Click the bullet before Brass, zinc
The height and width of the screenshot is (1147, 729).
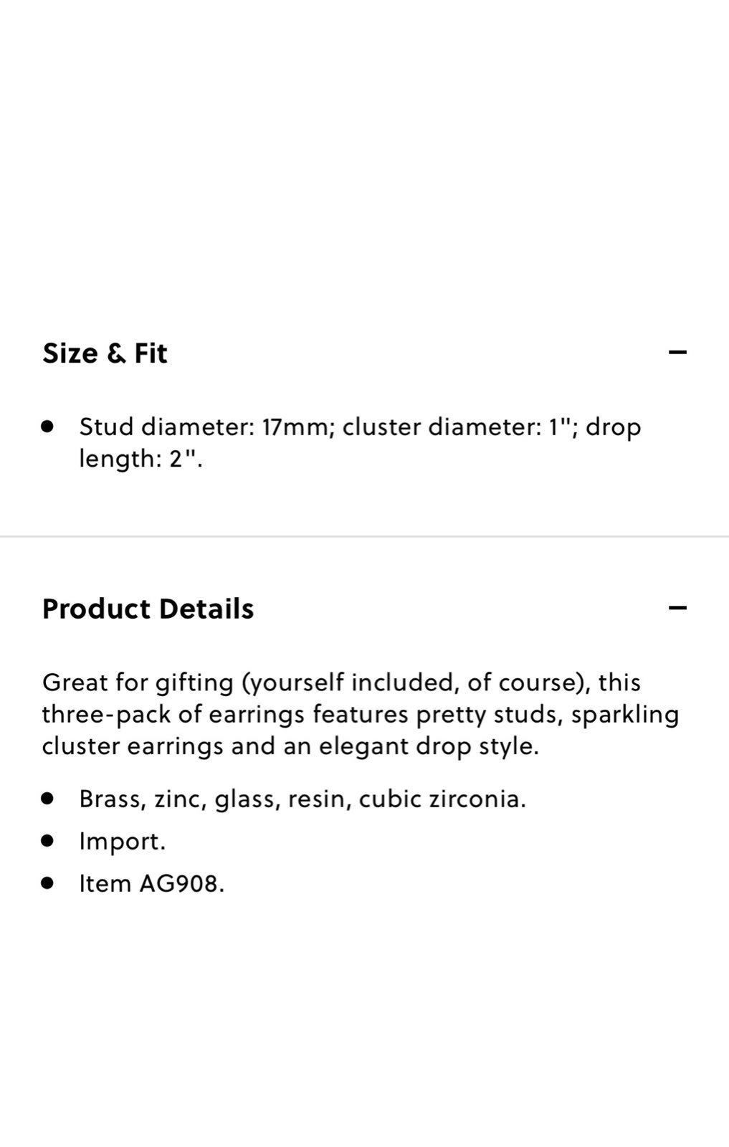48,798
